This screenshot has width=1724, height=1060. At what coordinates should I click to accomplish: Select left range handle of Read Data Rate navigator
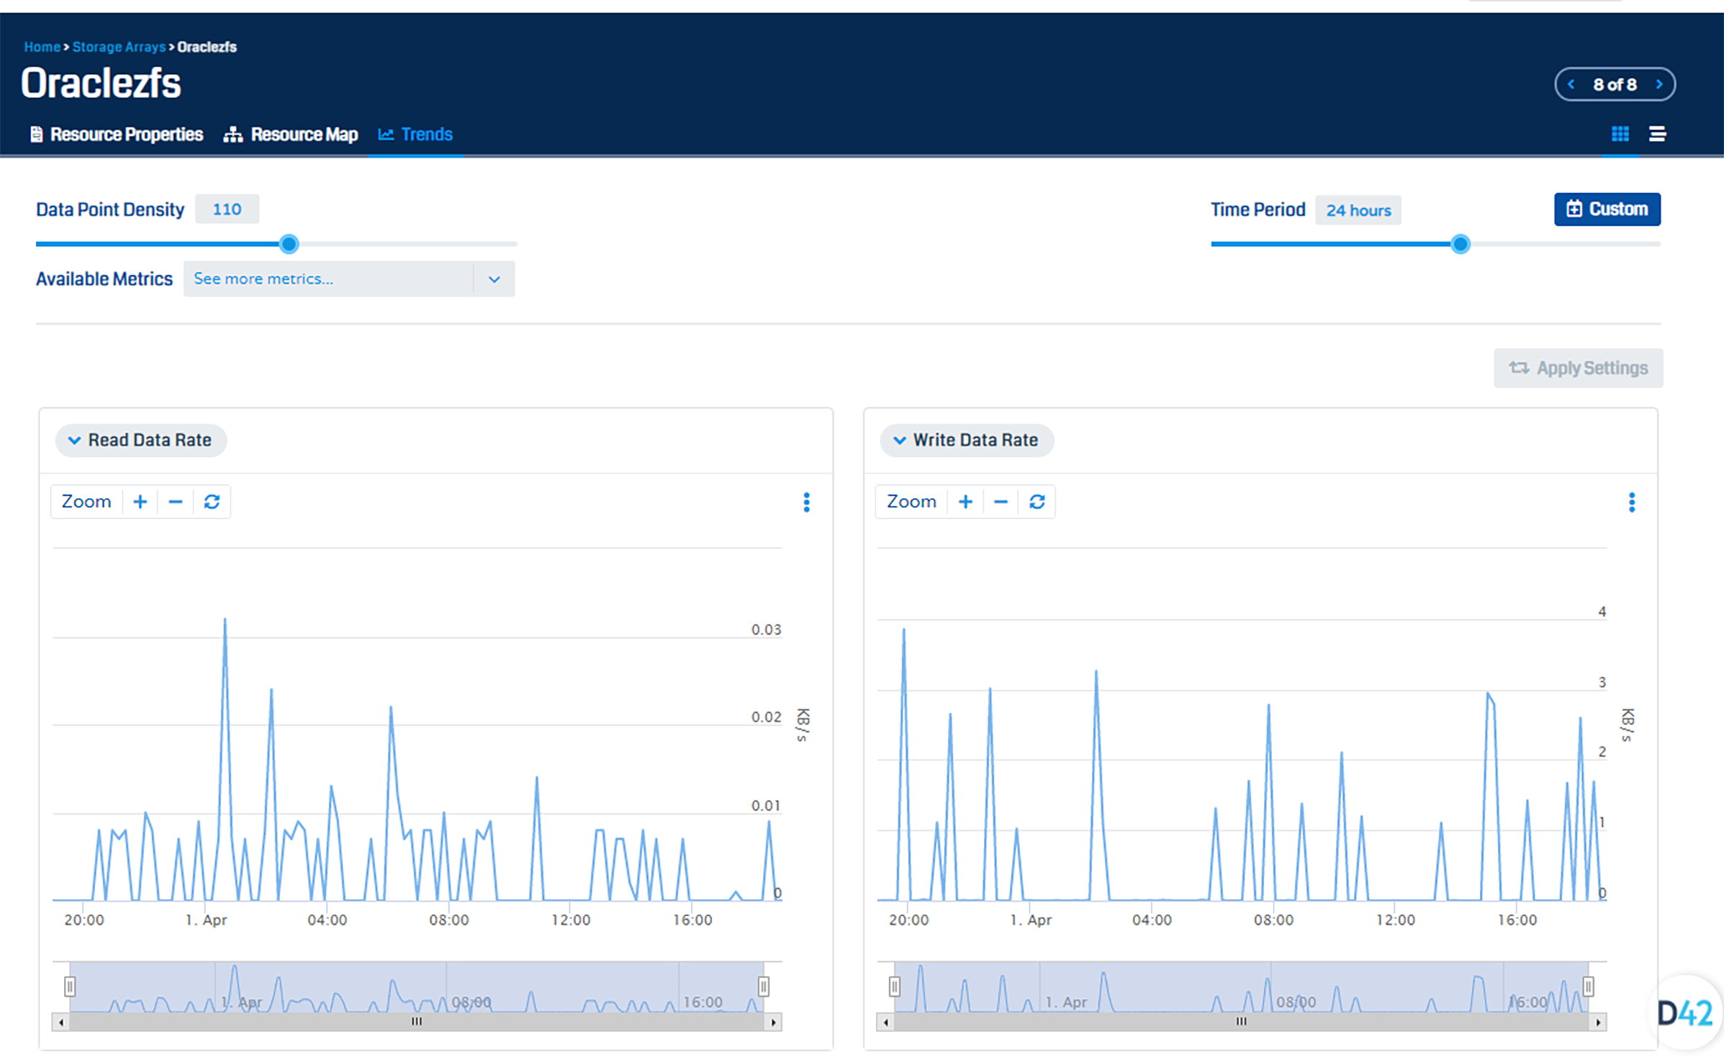pos(70,986)
